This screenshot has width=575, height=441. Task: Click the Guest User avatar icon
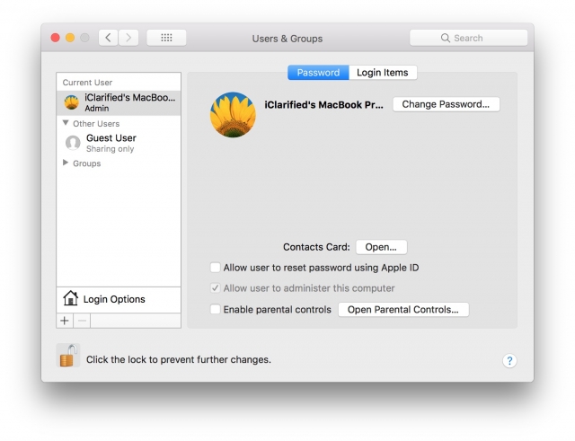pos(73,143)
